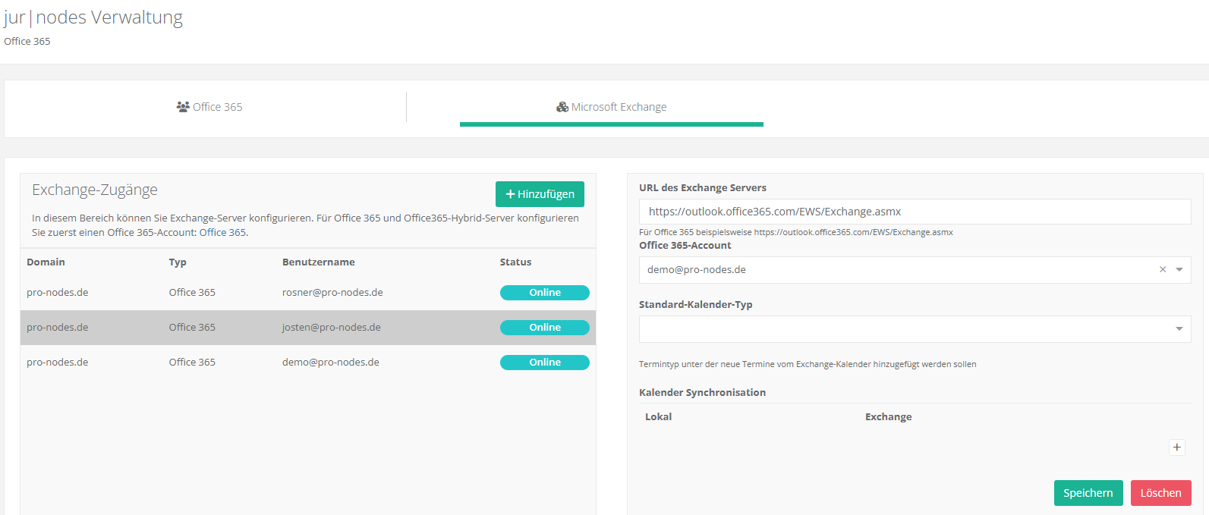Open the demo@pro-nodes.de account selector
1209x515 pixels.
coord(896,270)
